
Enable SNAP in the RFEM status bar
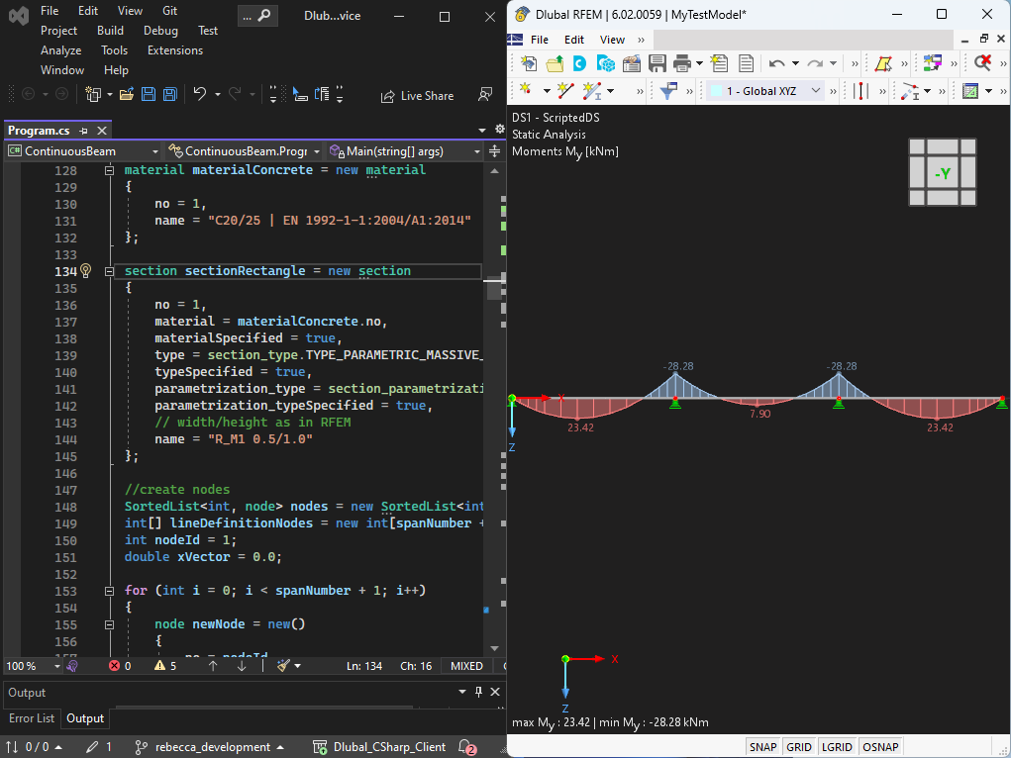pos(762,747)
